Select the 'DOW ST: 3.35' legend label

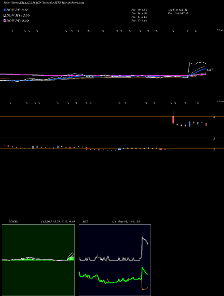[17, 10]
